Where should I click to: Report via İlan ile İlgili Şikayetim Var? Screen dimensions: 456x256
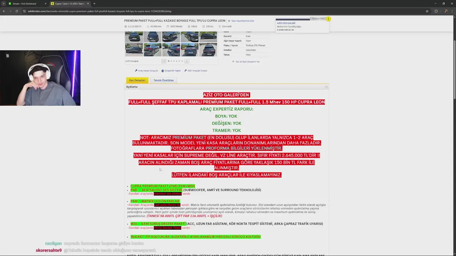click(248, 62)
